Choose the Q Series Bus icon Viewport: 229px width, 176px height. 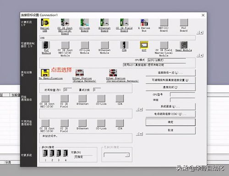(144, 22)
